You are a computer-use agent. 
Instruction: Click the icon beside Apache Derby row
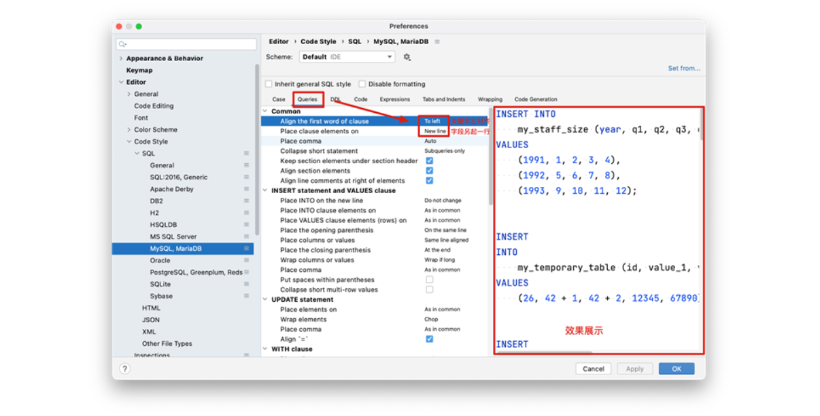pos(246,189)
